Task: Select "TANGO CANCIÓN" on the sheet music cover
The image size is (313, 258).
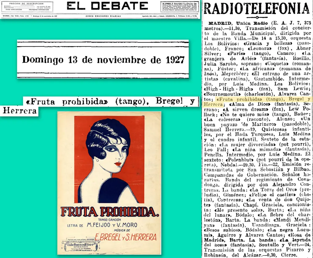Action: (x=109, y=220)
